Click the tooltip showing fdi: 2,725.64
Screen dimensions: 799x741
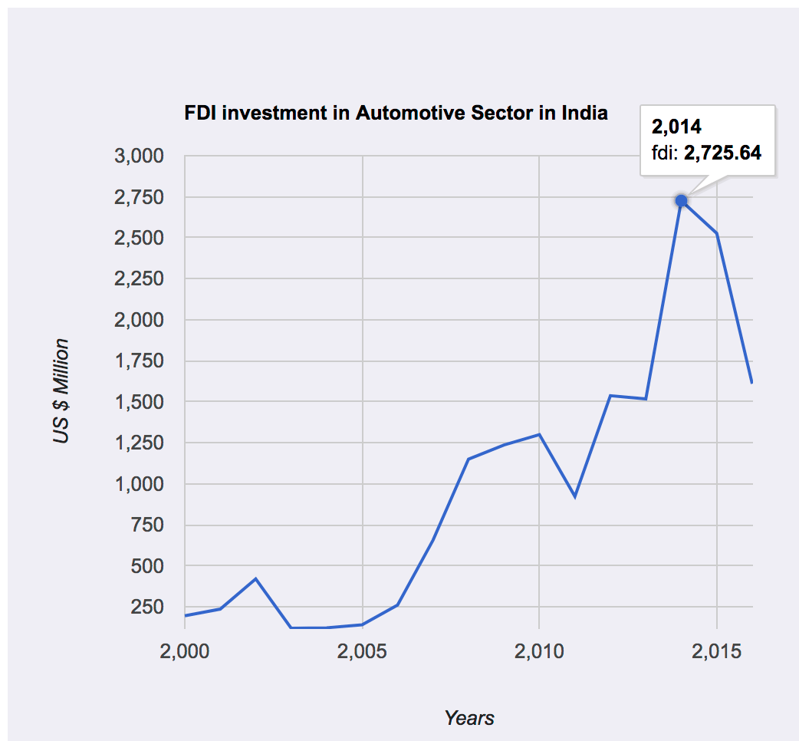(x=706, y=140)
